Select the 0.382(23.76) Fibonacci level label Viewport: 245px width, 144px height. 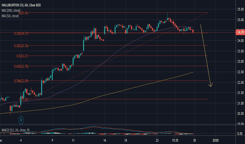point(21,46)
